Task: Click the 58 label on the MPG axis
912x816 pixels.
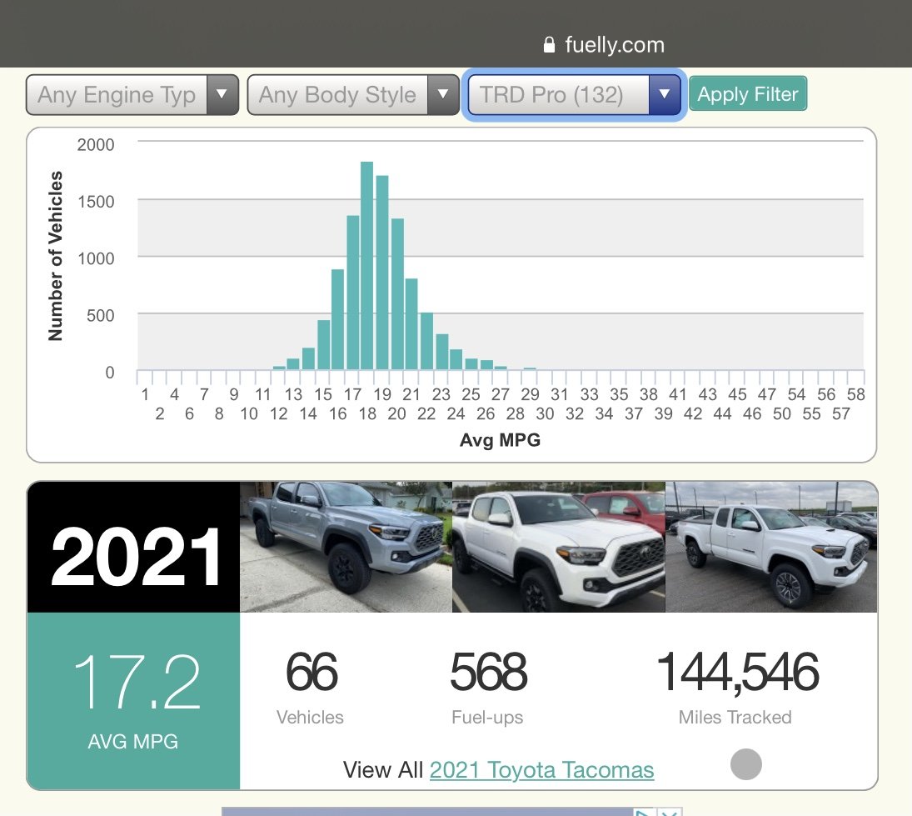Action: coord(855,394)
